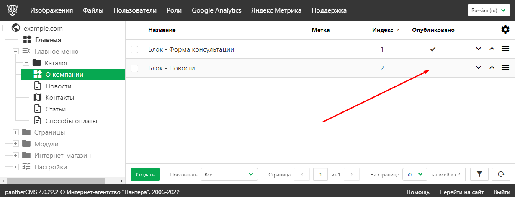Select the 'Блок - Новости' row checkbox
Image resolution: width=515 pixels, height=197 pixels.
[x=134, y=68]
